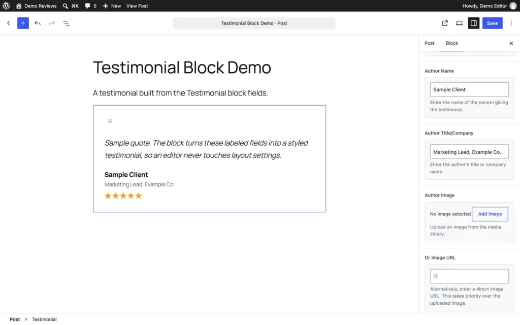The image size is (520, 325).
Task: Select the Block settings tab
Action: [x=451, y=43]
